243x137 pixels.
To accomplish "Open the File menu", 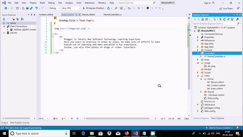I will coord(9,3).
